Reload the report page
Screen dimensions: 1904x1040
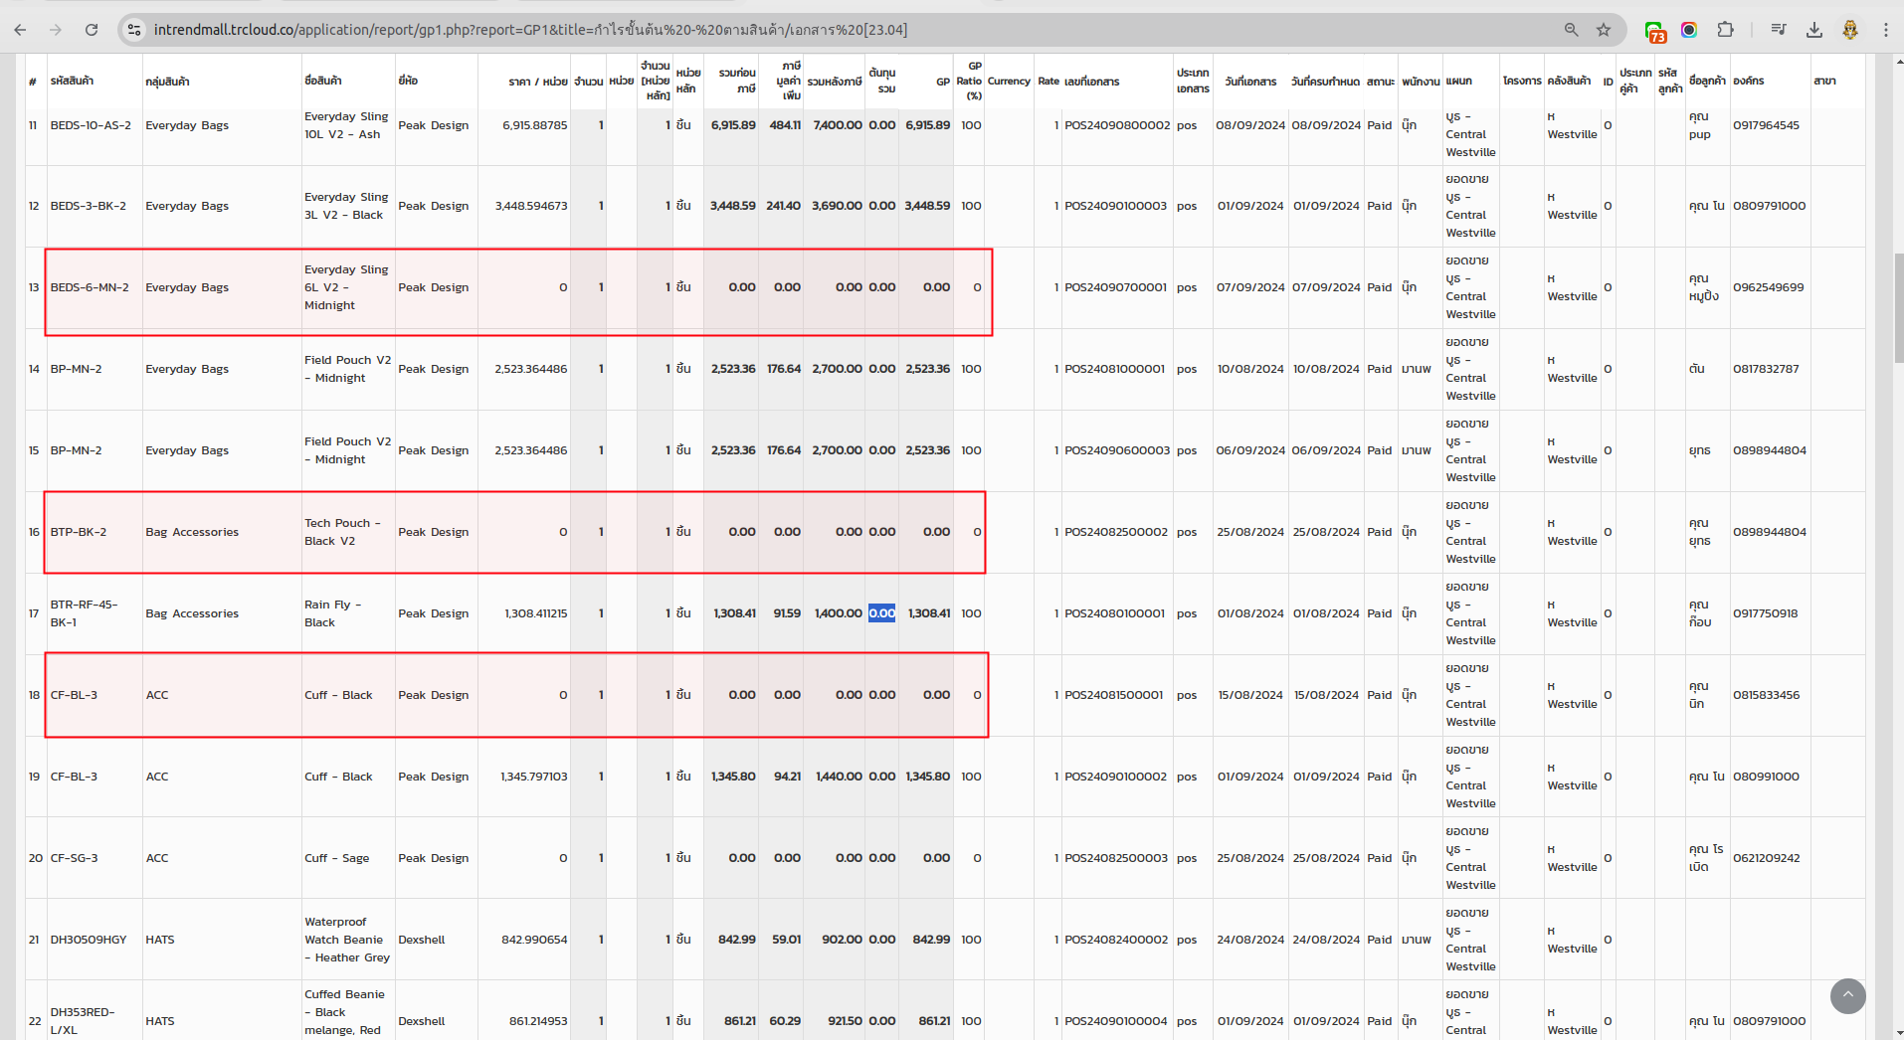(x=92, y=30)
